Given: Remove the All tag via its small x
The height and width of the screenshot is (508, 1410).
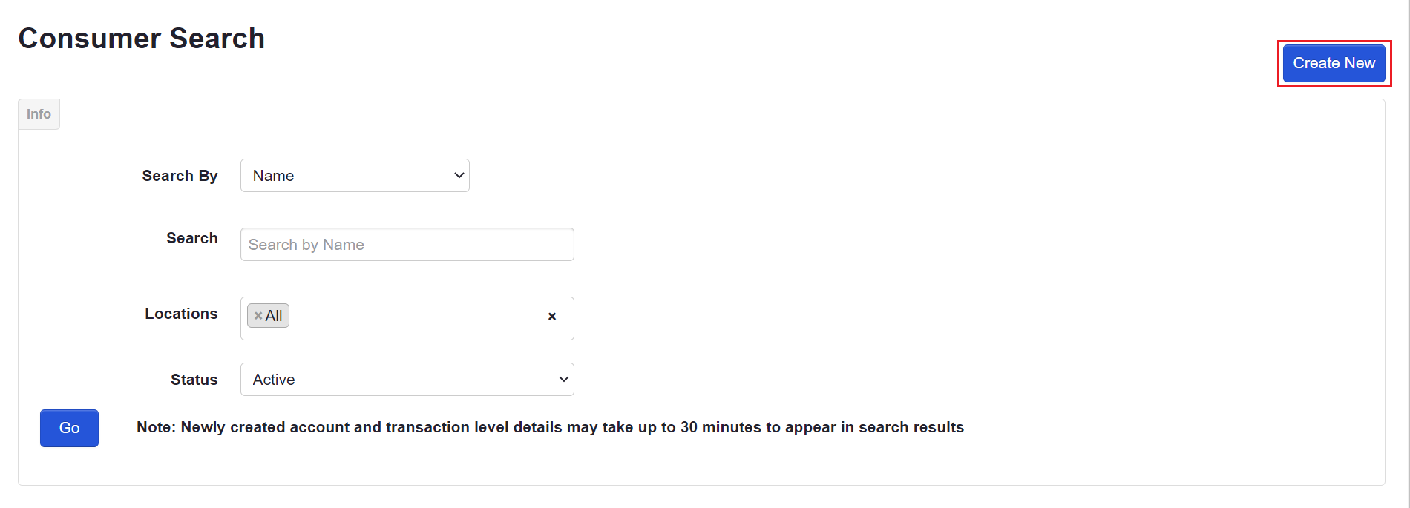Looking at the screenshot, I should (258, 316).
